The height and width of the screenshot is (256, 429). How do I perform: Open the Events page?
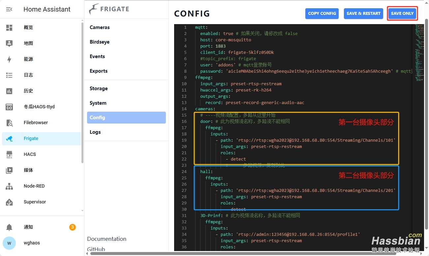pos(97,56)
